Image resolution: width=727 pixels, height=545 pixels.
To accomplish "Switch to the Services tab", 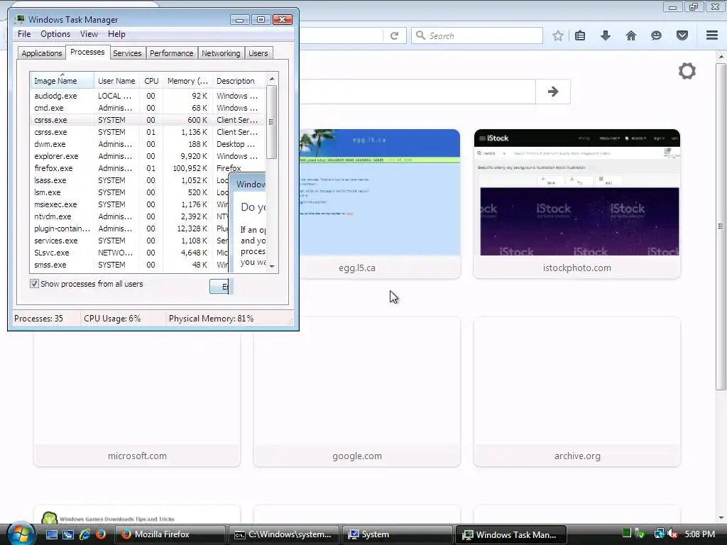I will (127, 53).
